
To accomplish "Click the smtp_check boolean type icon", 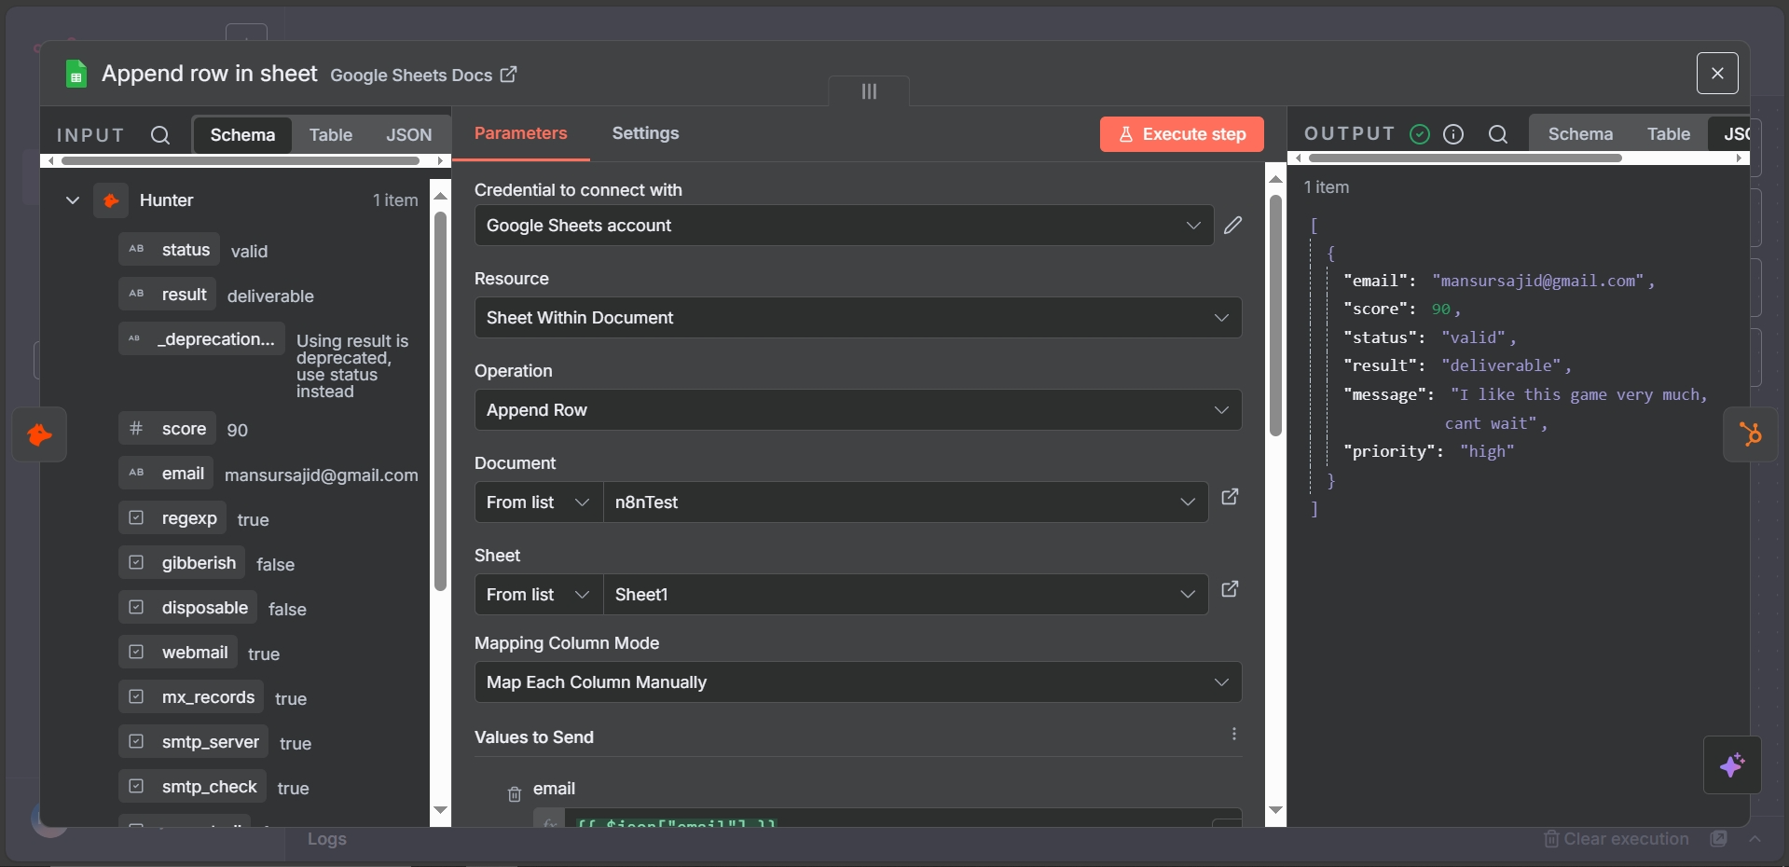I will (x=136, y=787).
